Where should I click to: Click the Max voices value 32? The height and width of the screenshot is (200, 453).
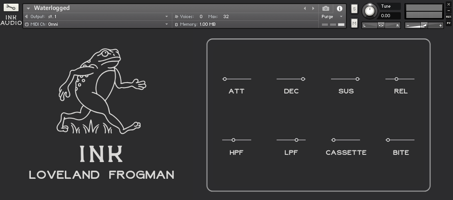(x=226, y=17)
